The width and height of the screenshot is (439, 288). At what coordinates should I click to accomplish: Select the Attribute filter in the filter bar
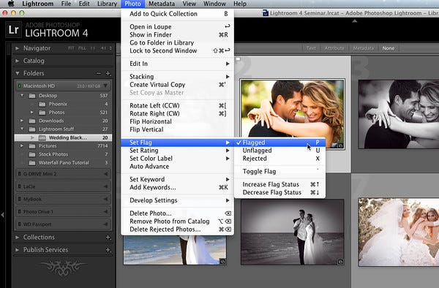(x=334, y=48)
